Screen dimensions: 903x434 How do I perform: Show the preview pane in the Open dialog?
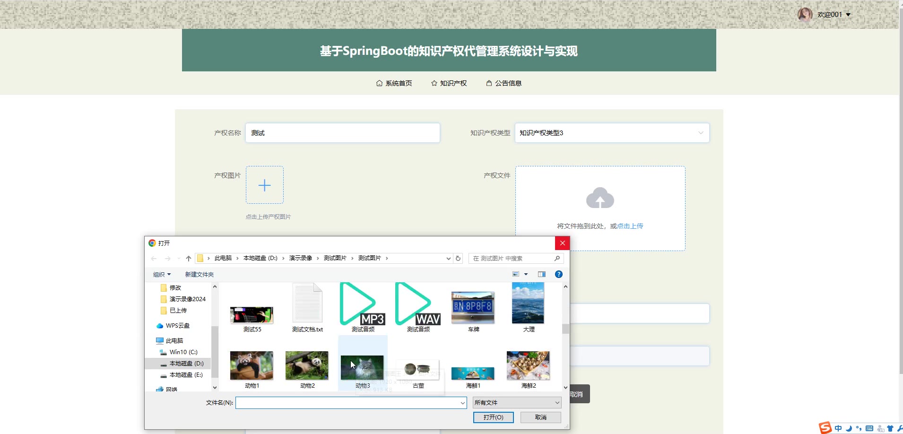[x=542, y=274]
